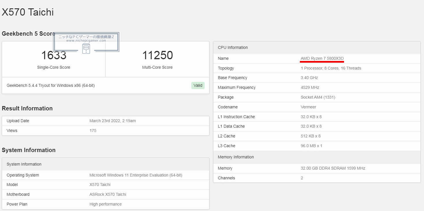Click the Multi-Core Score label
This screenshot has height=211, width=424.
point(158,67)
